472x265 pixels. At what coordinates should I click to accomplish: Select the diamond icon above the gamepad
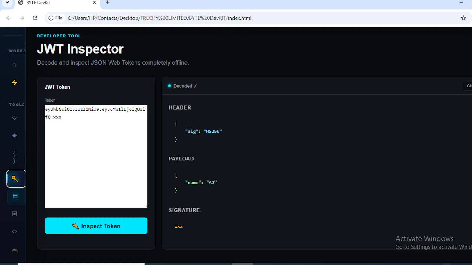pyautogui.click(x=14, y=231)
